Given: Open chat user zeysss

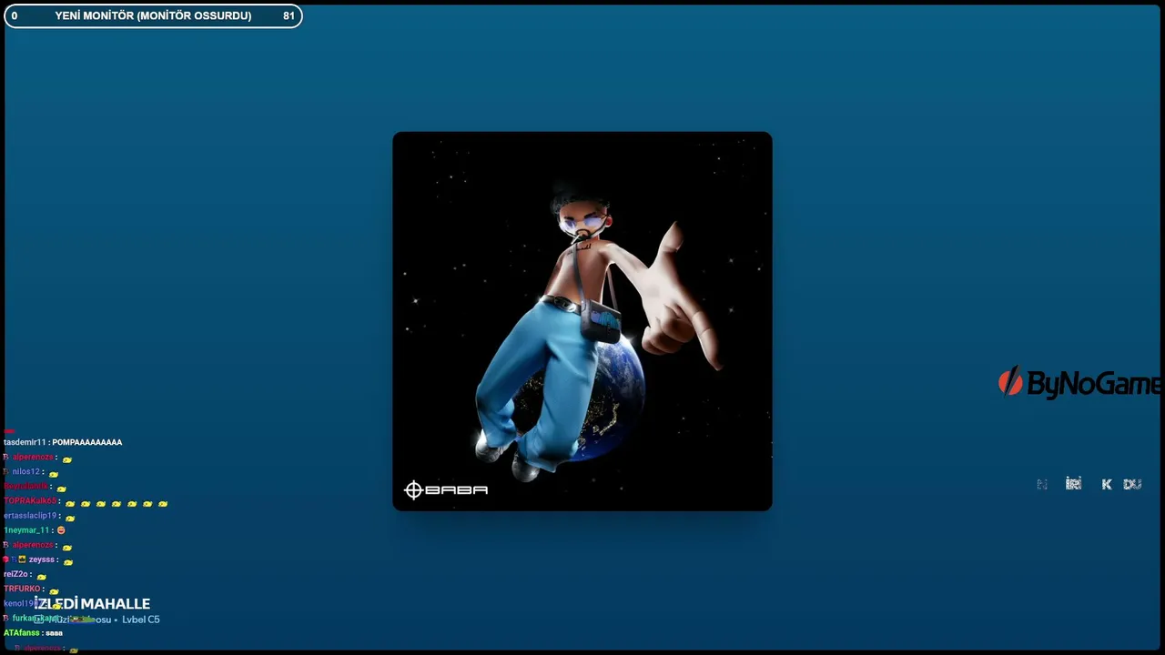Looking at the screenshot, I should 42,559.
